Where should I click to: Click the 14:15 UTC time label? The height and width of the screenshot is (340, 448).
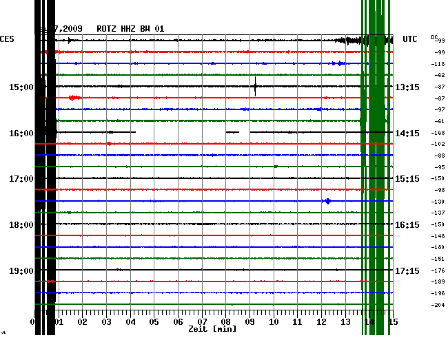pos(407,134)
